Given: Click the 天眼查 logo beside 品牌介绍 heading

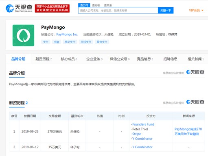Looking at the screenshot, I should 195,72.
